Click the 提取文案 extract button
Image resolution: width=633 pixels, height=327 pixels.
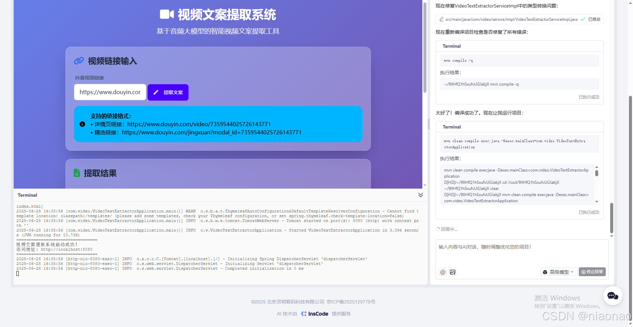(168, 92)
